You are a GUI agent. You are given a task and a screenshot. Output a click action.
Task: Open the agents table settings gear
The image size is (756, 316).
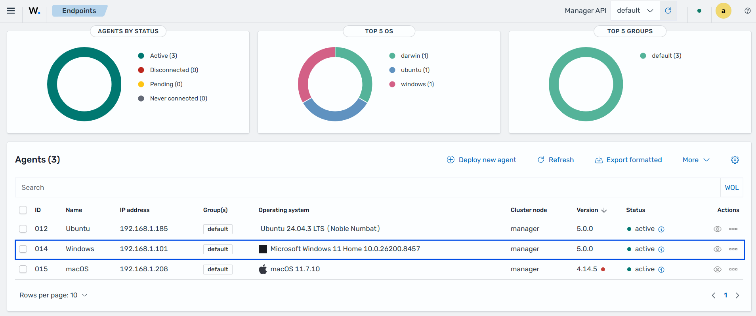pos(735,160)
